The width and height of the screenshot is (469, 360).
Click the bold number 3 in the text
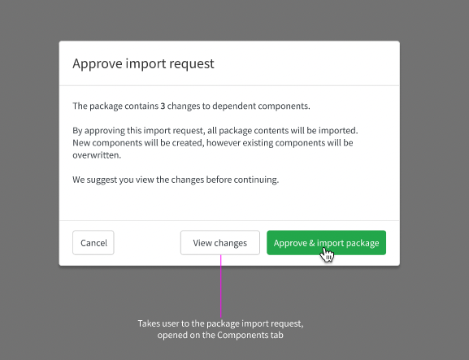163,106
